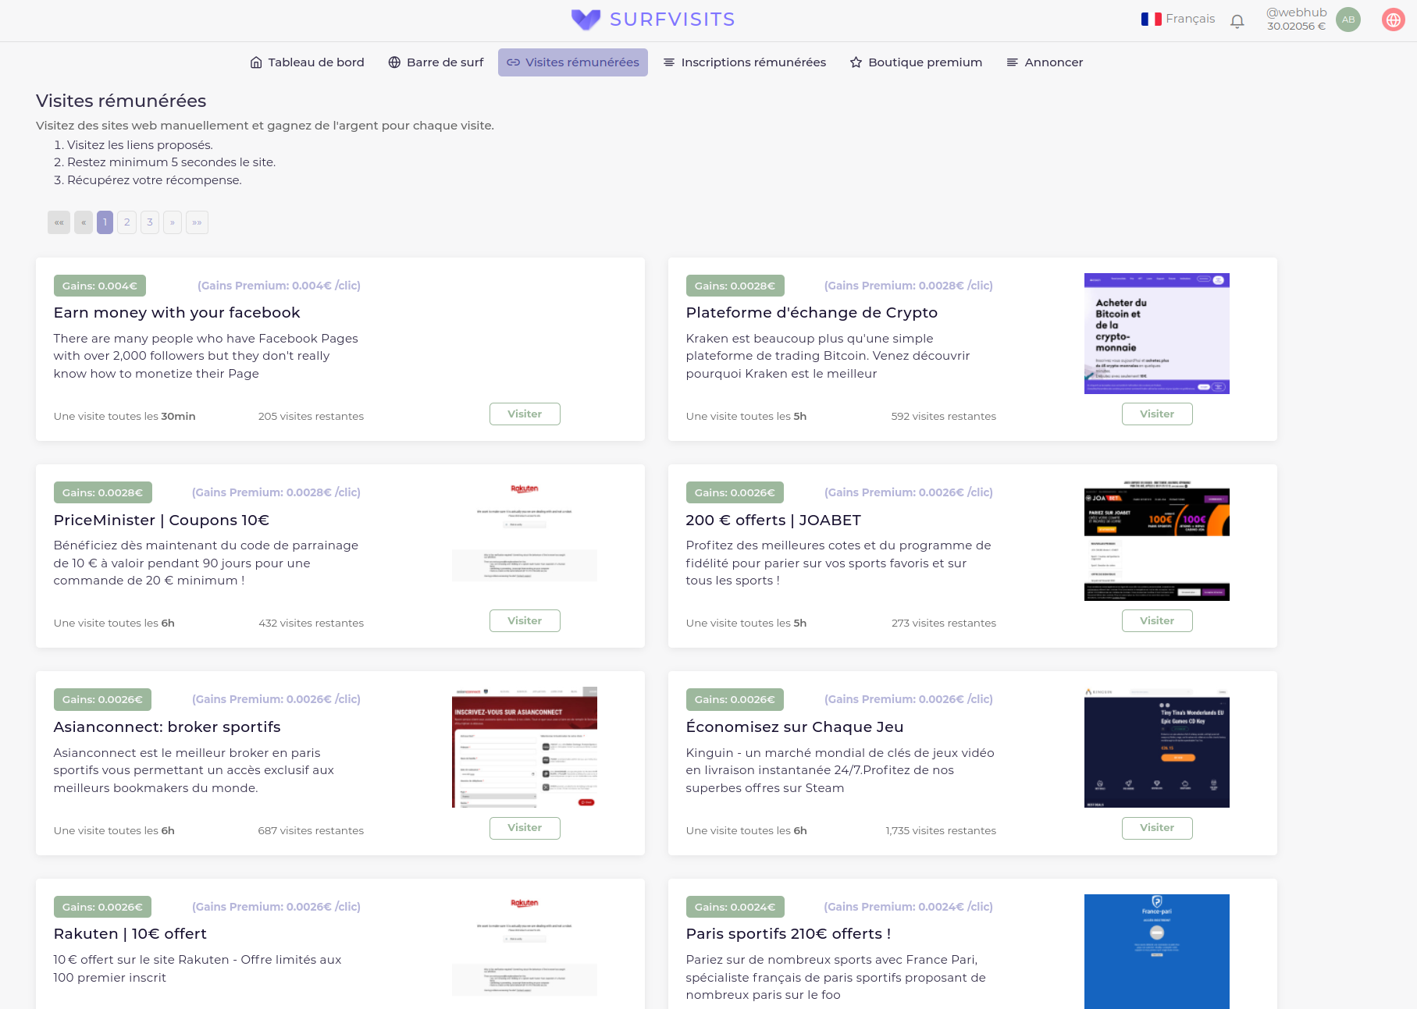Screen dimensions: 1417x1009
Task: Go to next page in pagination
Action: pyautogui.click(x=173, y=222)
